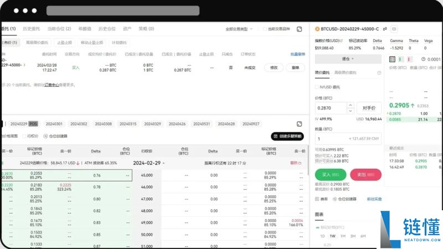Select 20240301 expiry date
The height and width of the screenshot is (249, 443).
(x=54, y=124)
